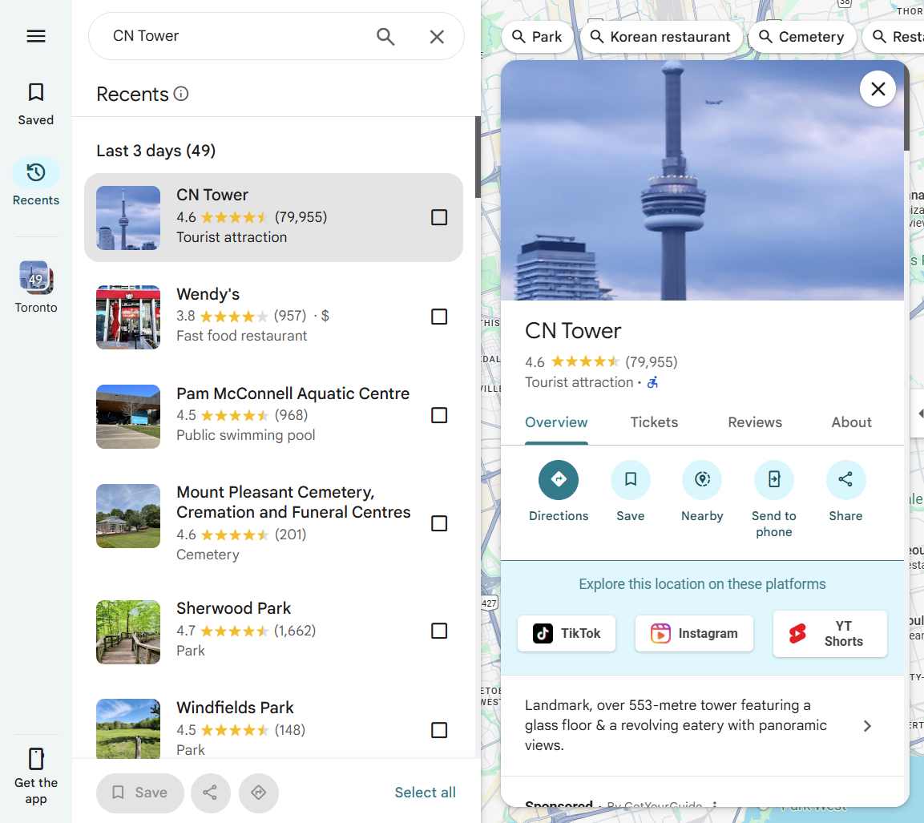
Task: Show info about Recents
Action: 181,94
